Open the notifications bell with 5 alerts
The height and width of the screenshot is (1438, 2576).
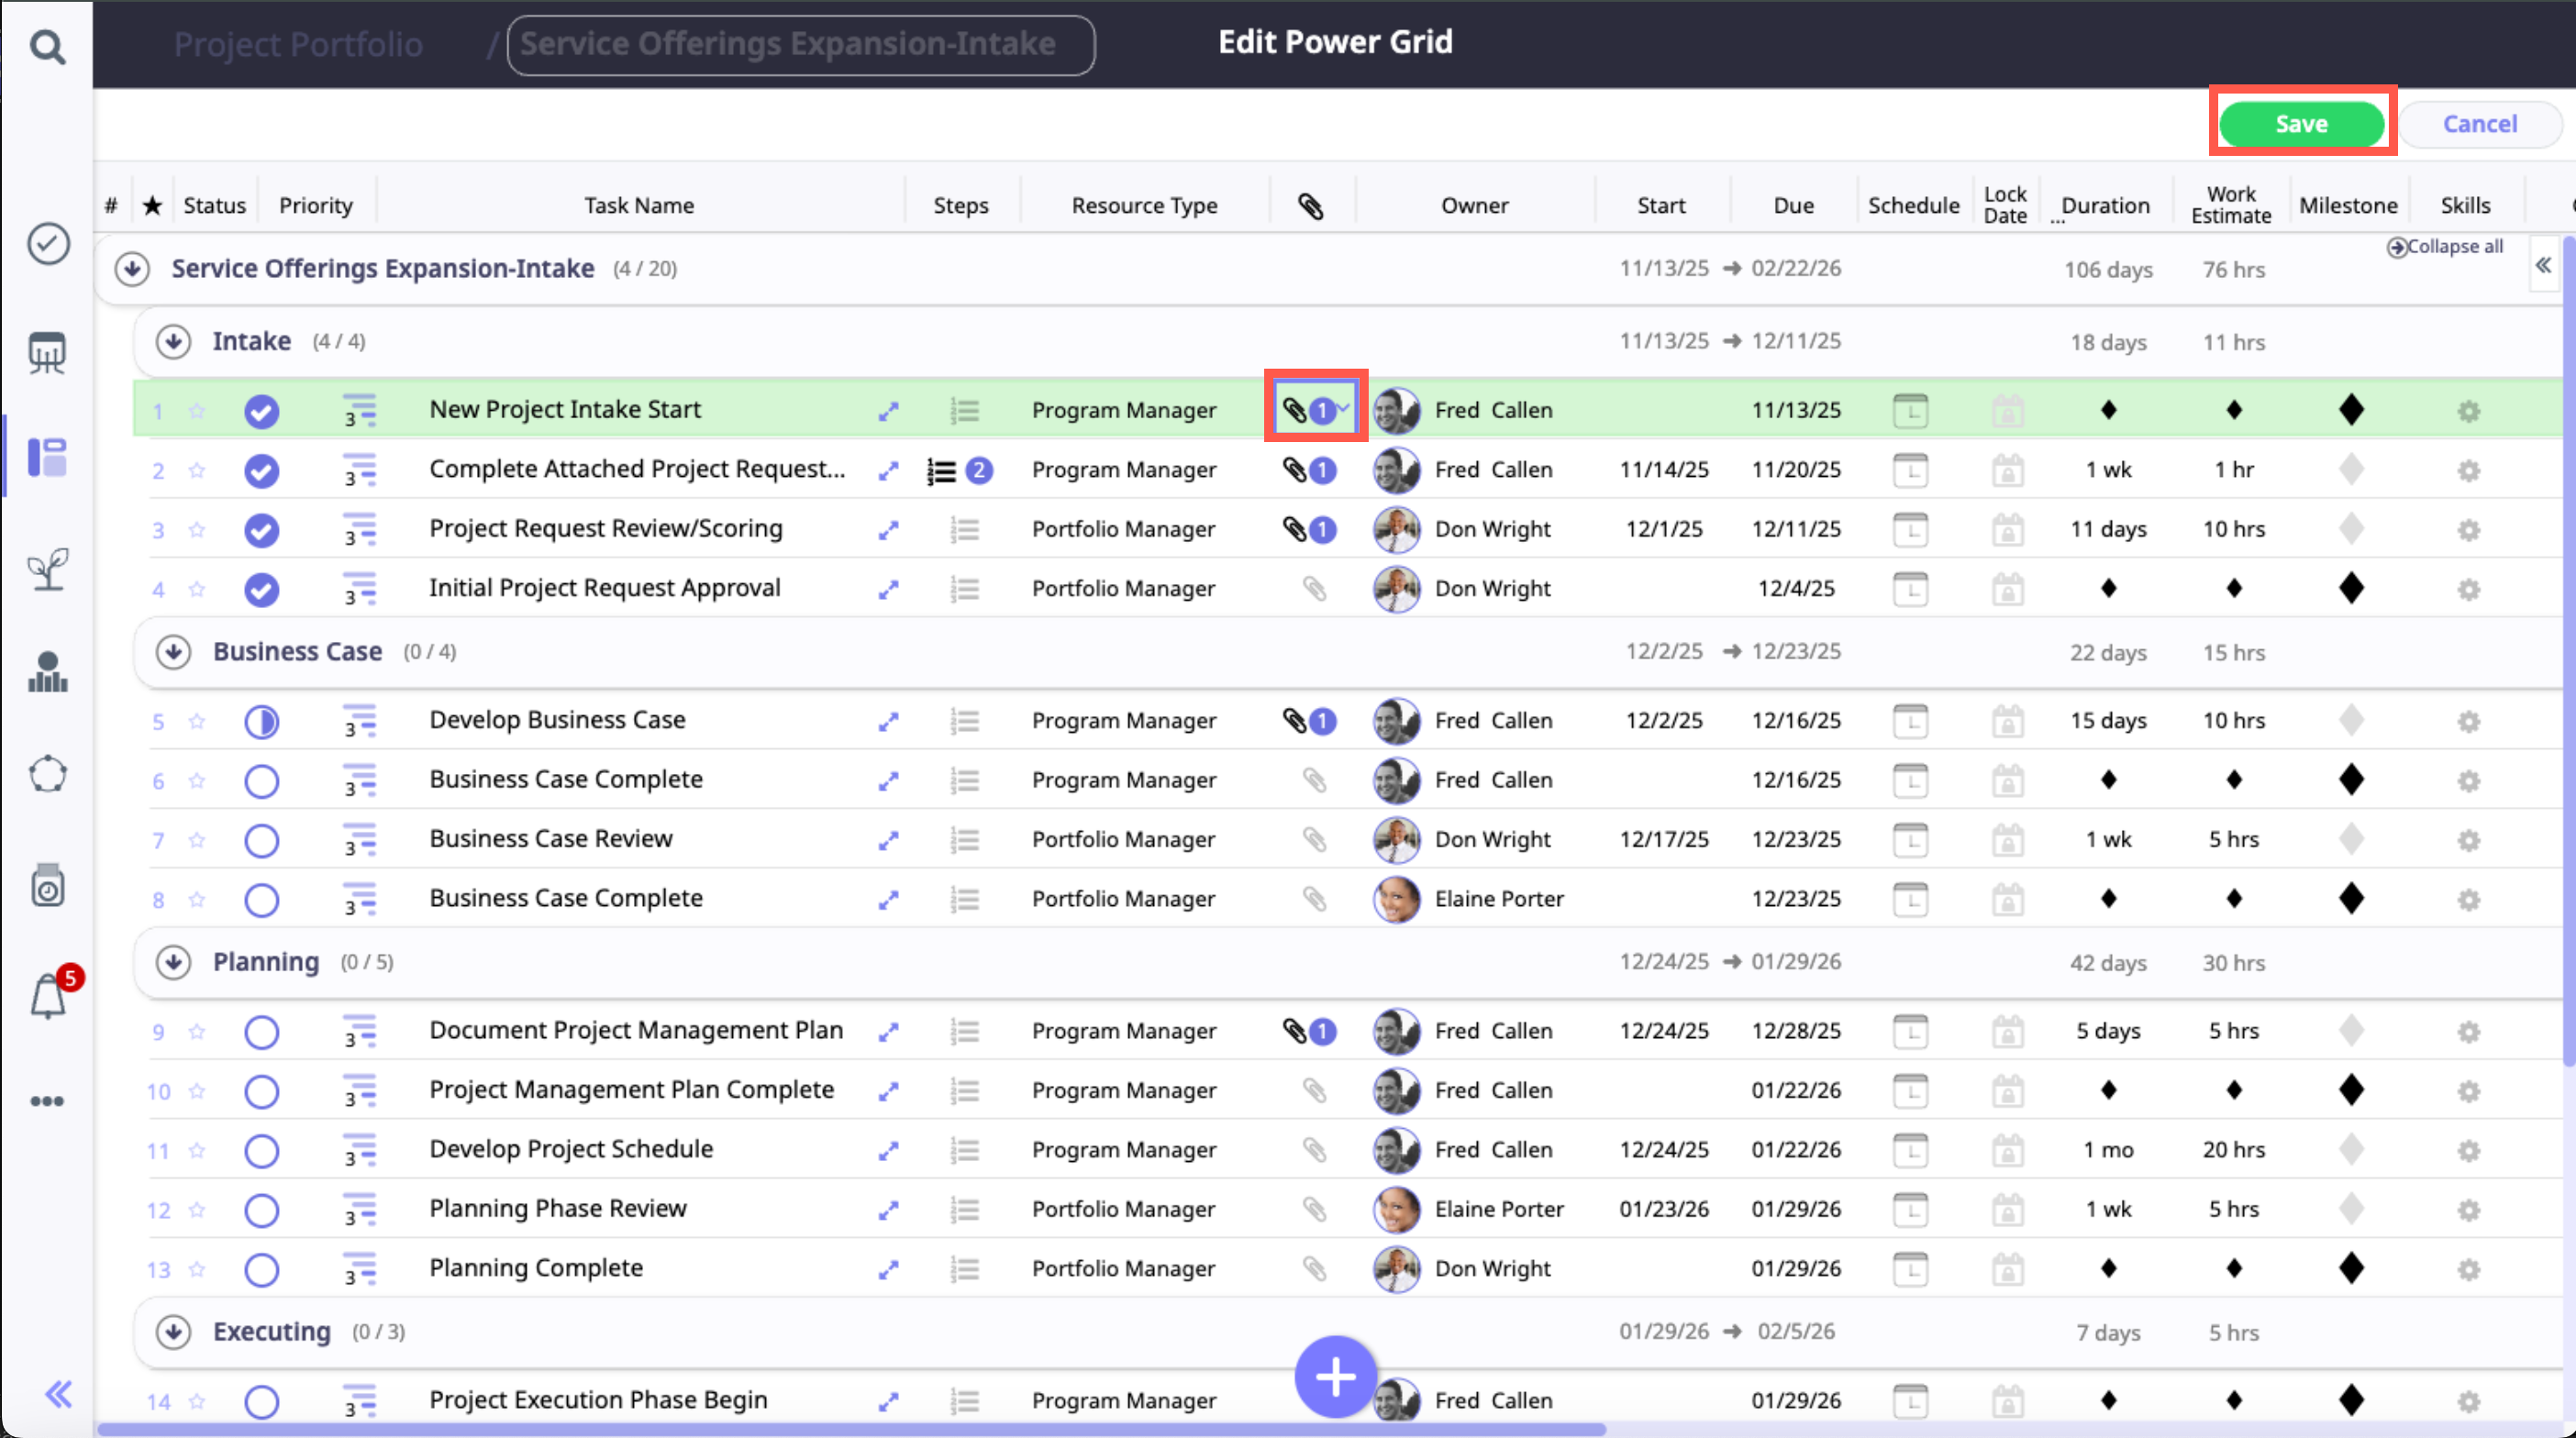48,997
